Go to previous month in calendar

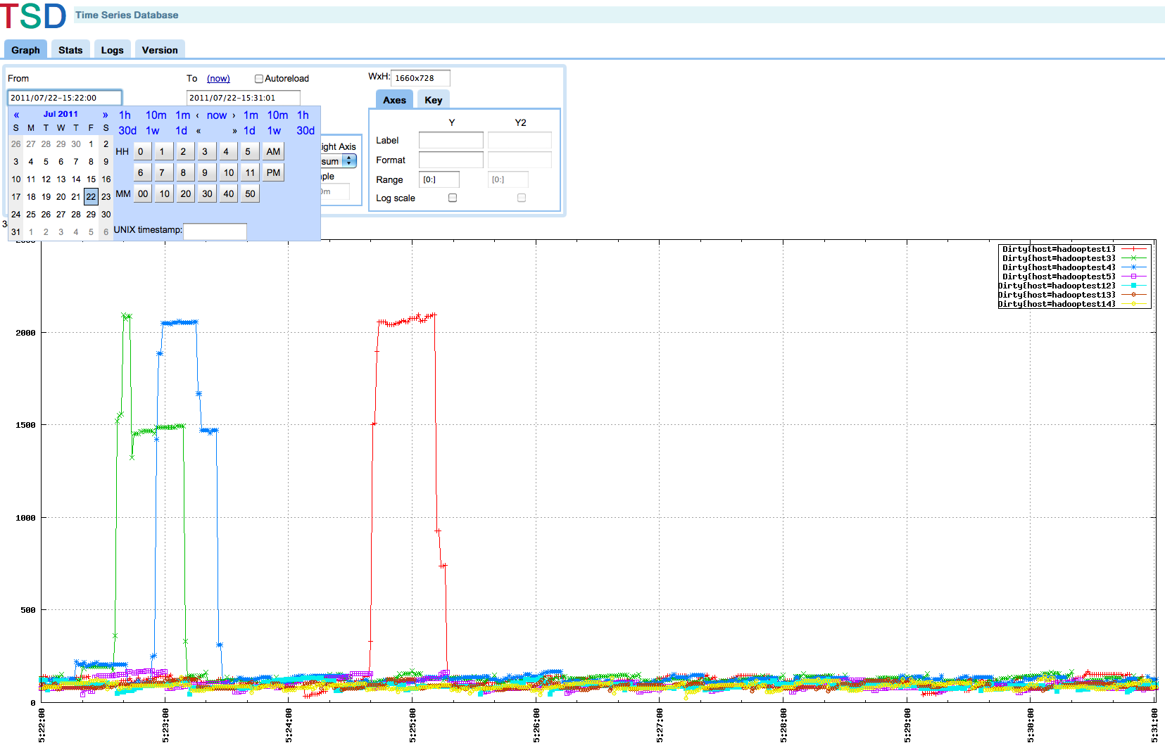(x=16, y=115)
